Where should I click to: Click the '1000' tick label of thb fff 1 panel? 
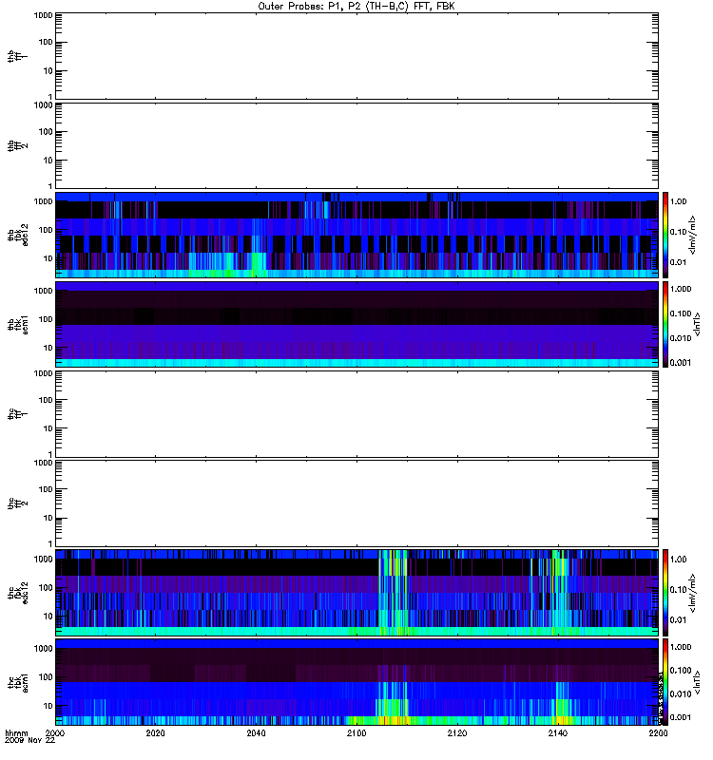point(43,15)
